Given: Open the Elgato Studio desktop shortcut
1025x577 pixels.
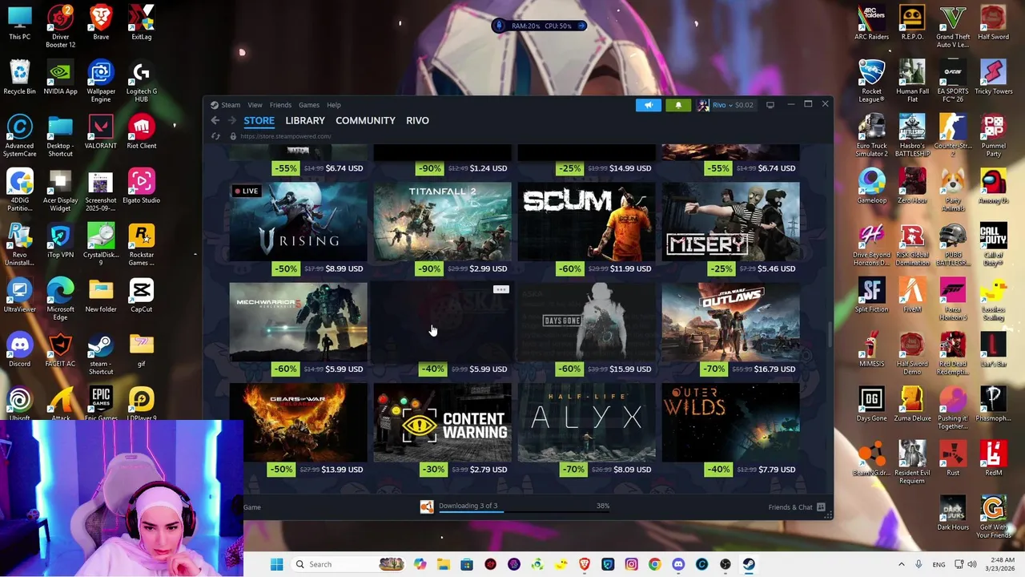Looking at the screenshot, I should point(141,187).
